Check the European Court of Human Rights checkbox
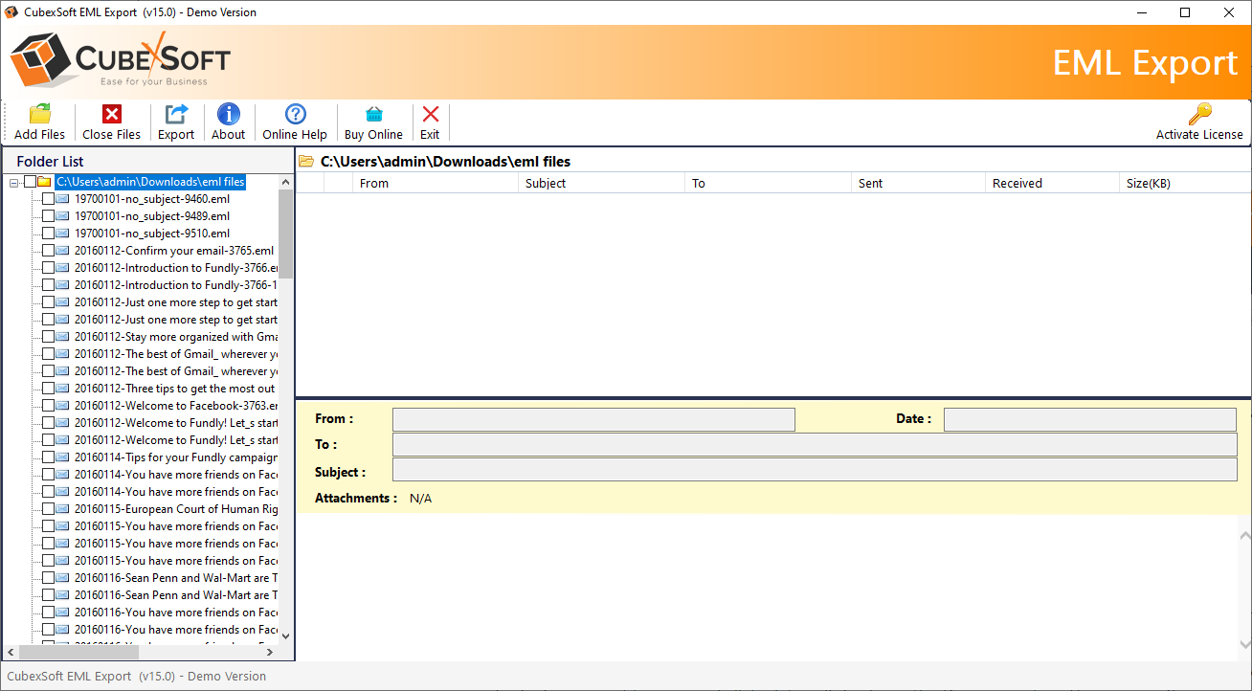The image size is (1252, 691). coord(48,509)
